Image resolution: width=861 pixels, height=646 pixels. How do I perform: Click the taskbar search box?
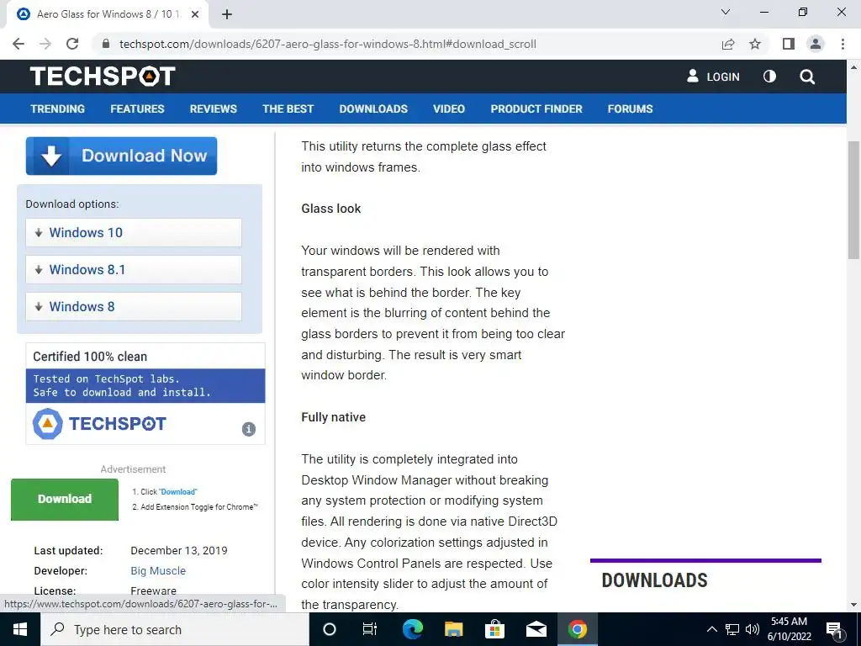pyautogui.click(x=175, y=629)
